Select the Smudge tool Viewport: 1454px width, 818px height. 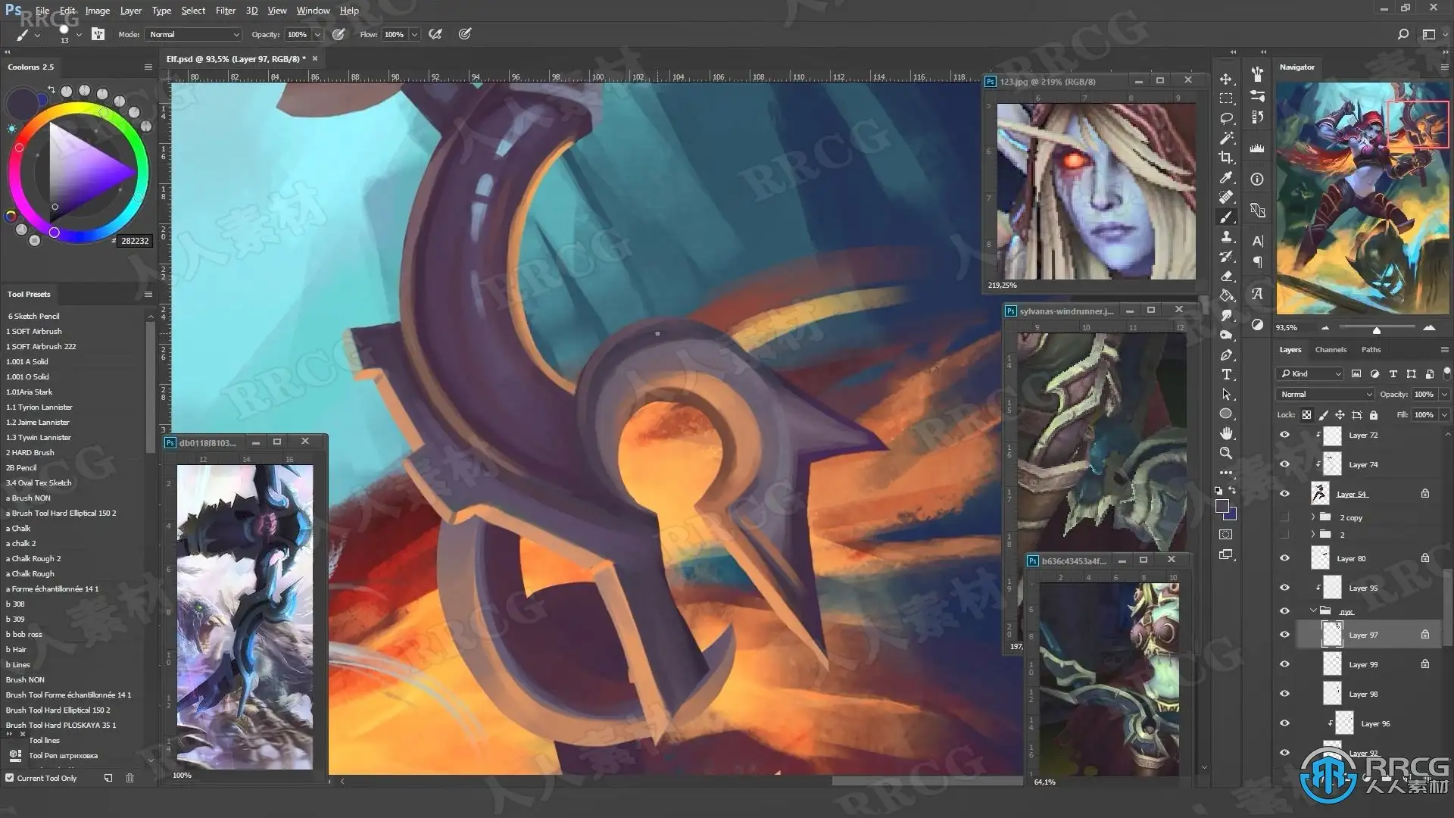[x=1226, y=316]
